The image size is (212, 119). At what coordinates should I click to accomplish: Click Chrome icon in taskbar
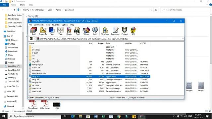(x=119, y=116)
